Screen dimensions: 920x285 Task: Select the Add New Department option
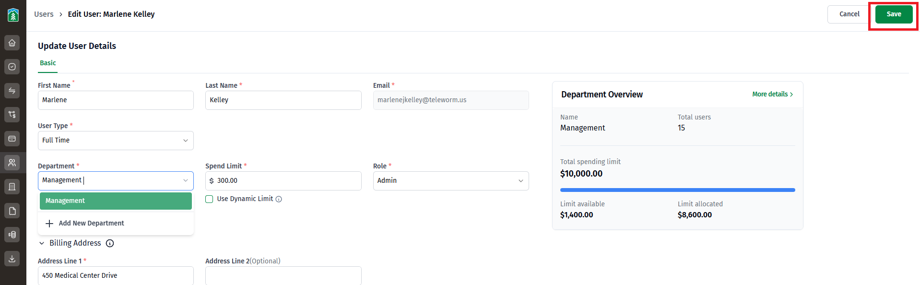click(x=116, y=224)
